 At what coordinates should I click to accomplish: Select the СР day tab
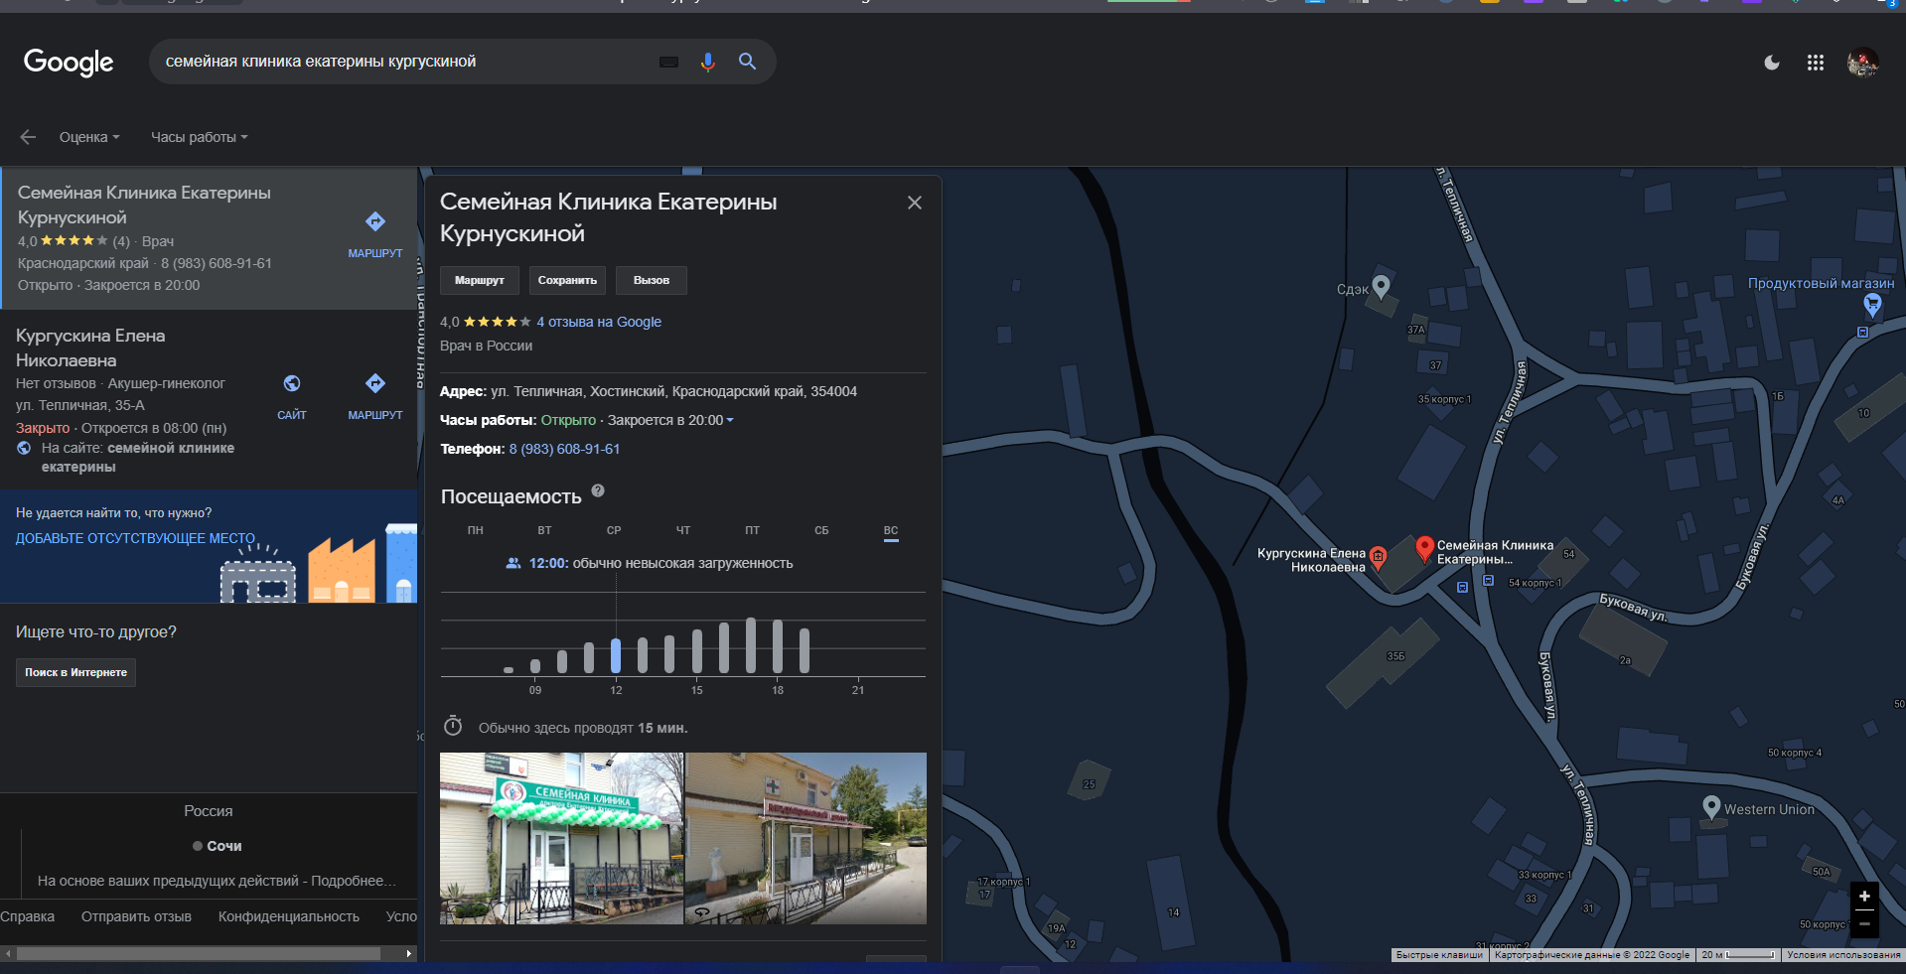614,530
